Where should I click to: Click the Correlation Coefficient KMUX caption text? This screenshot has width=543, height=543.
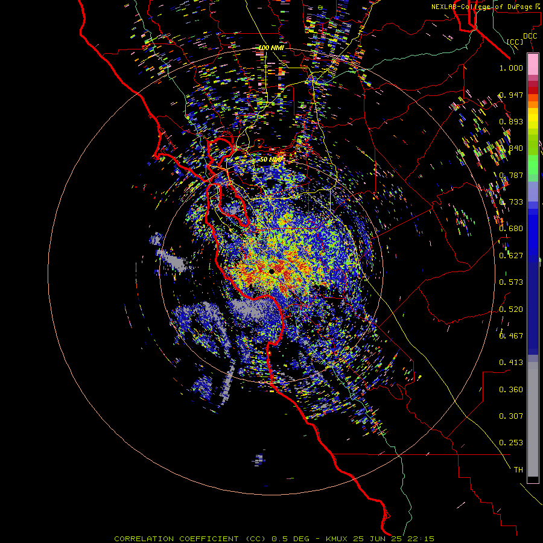[274, 539]
